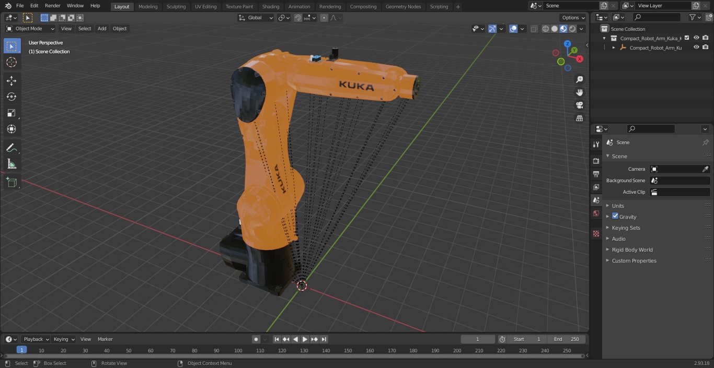
Task: Activate the Rotate tool
Action: point(11,97)
